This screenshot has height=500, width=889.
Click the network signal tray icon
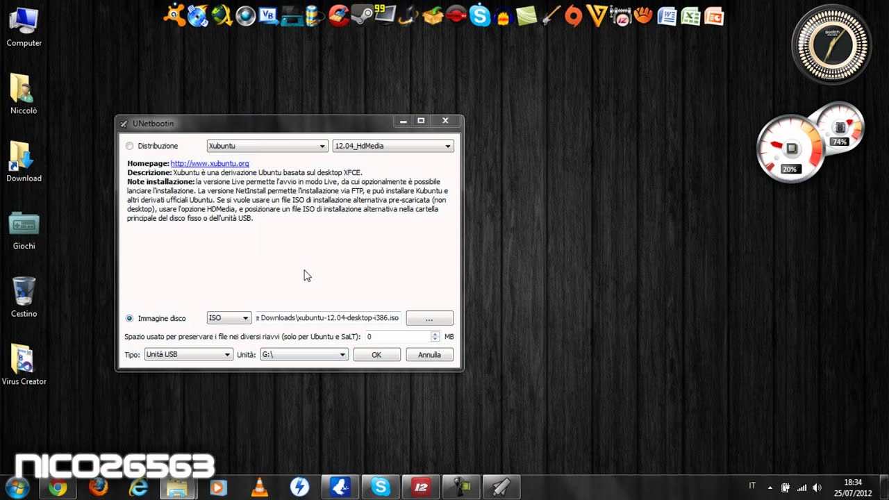tap(801, 487)
